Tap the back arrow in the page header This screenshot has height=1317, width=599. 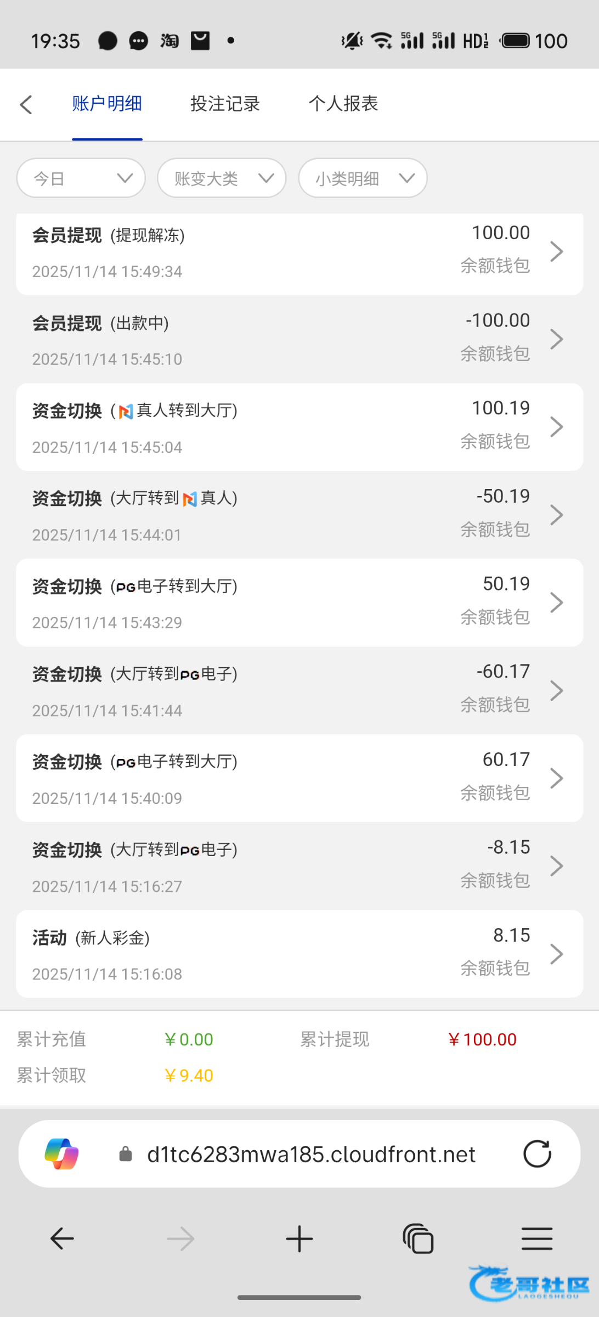click(26, 104)
